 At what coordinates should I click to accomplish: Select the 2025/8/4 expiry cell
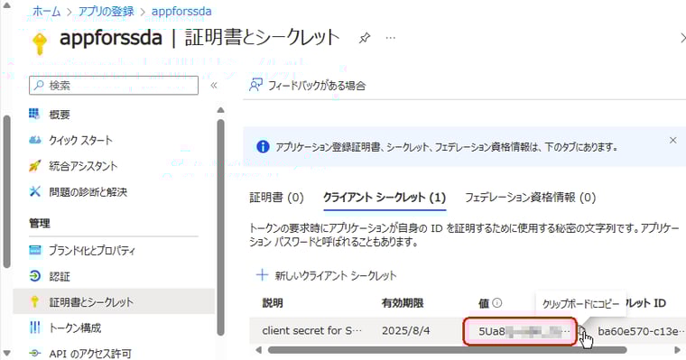pos(405,331)
